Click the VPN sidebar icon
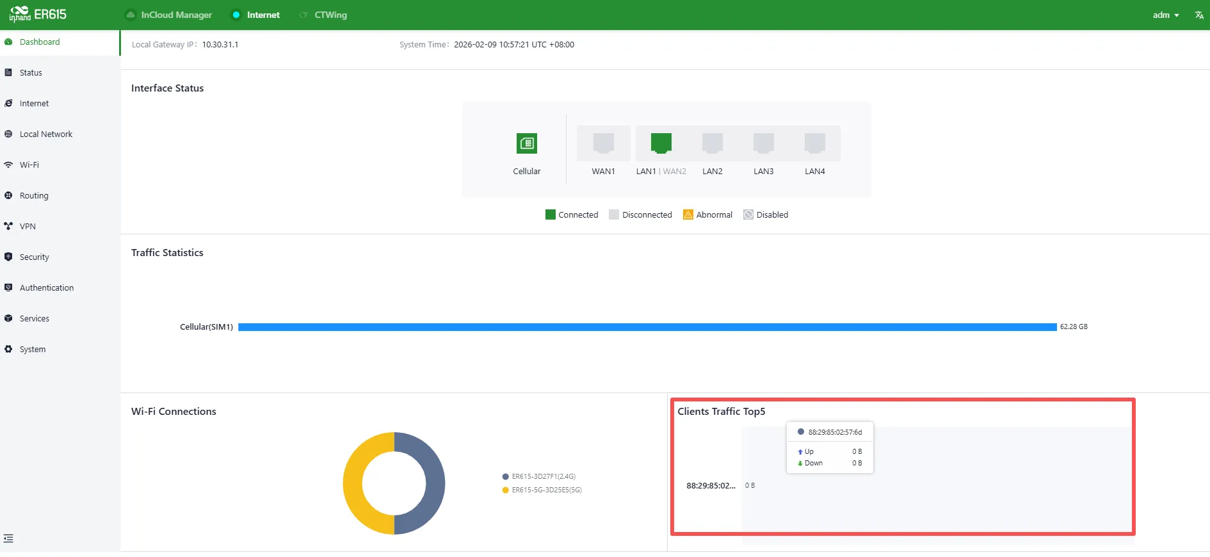Screen dimensions: 1210x557 coord(8,226)
